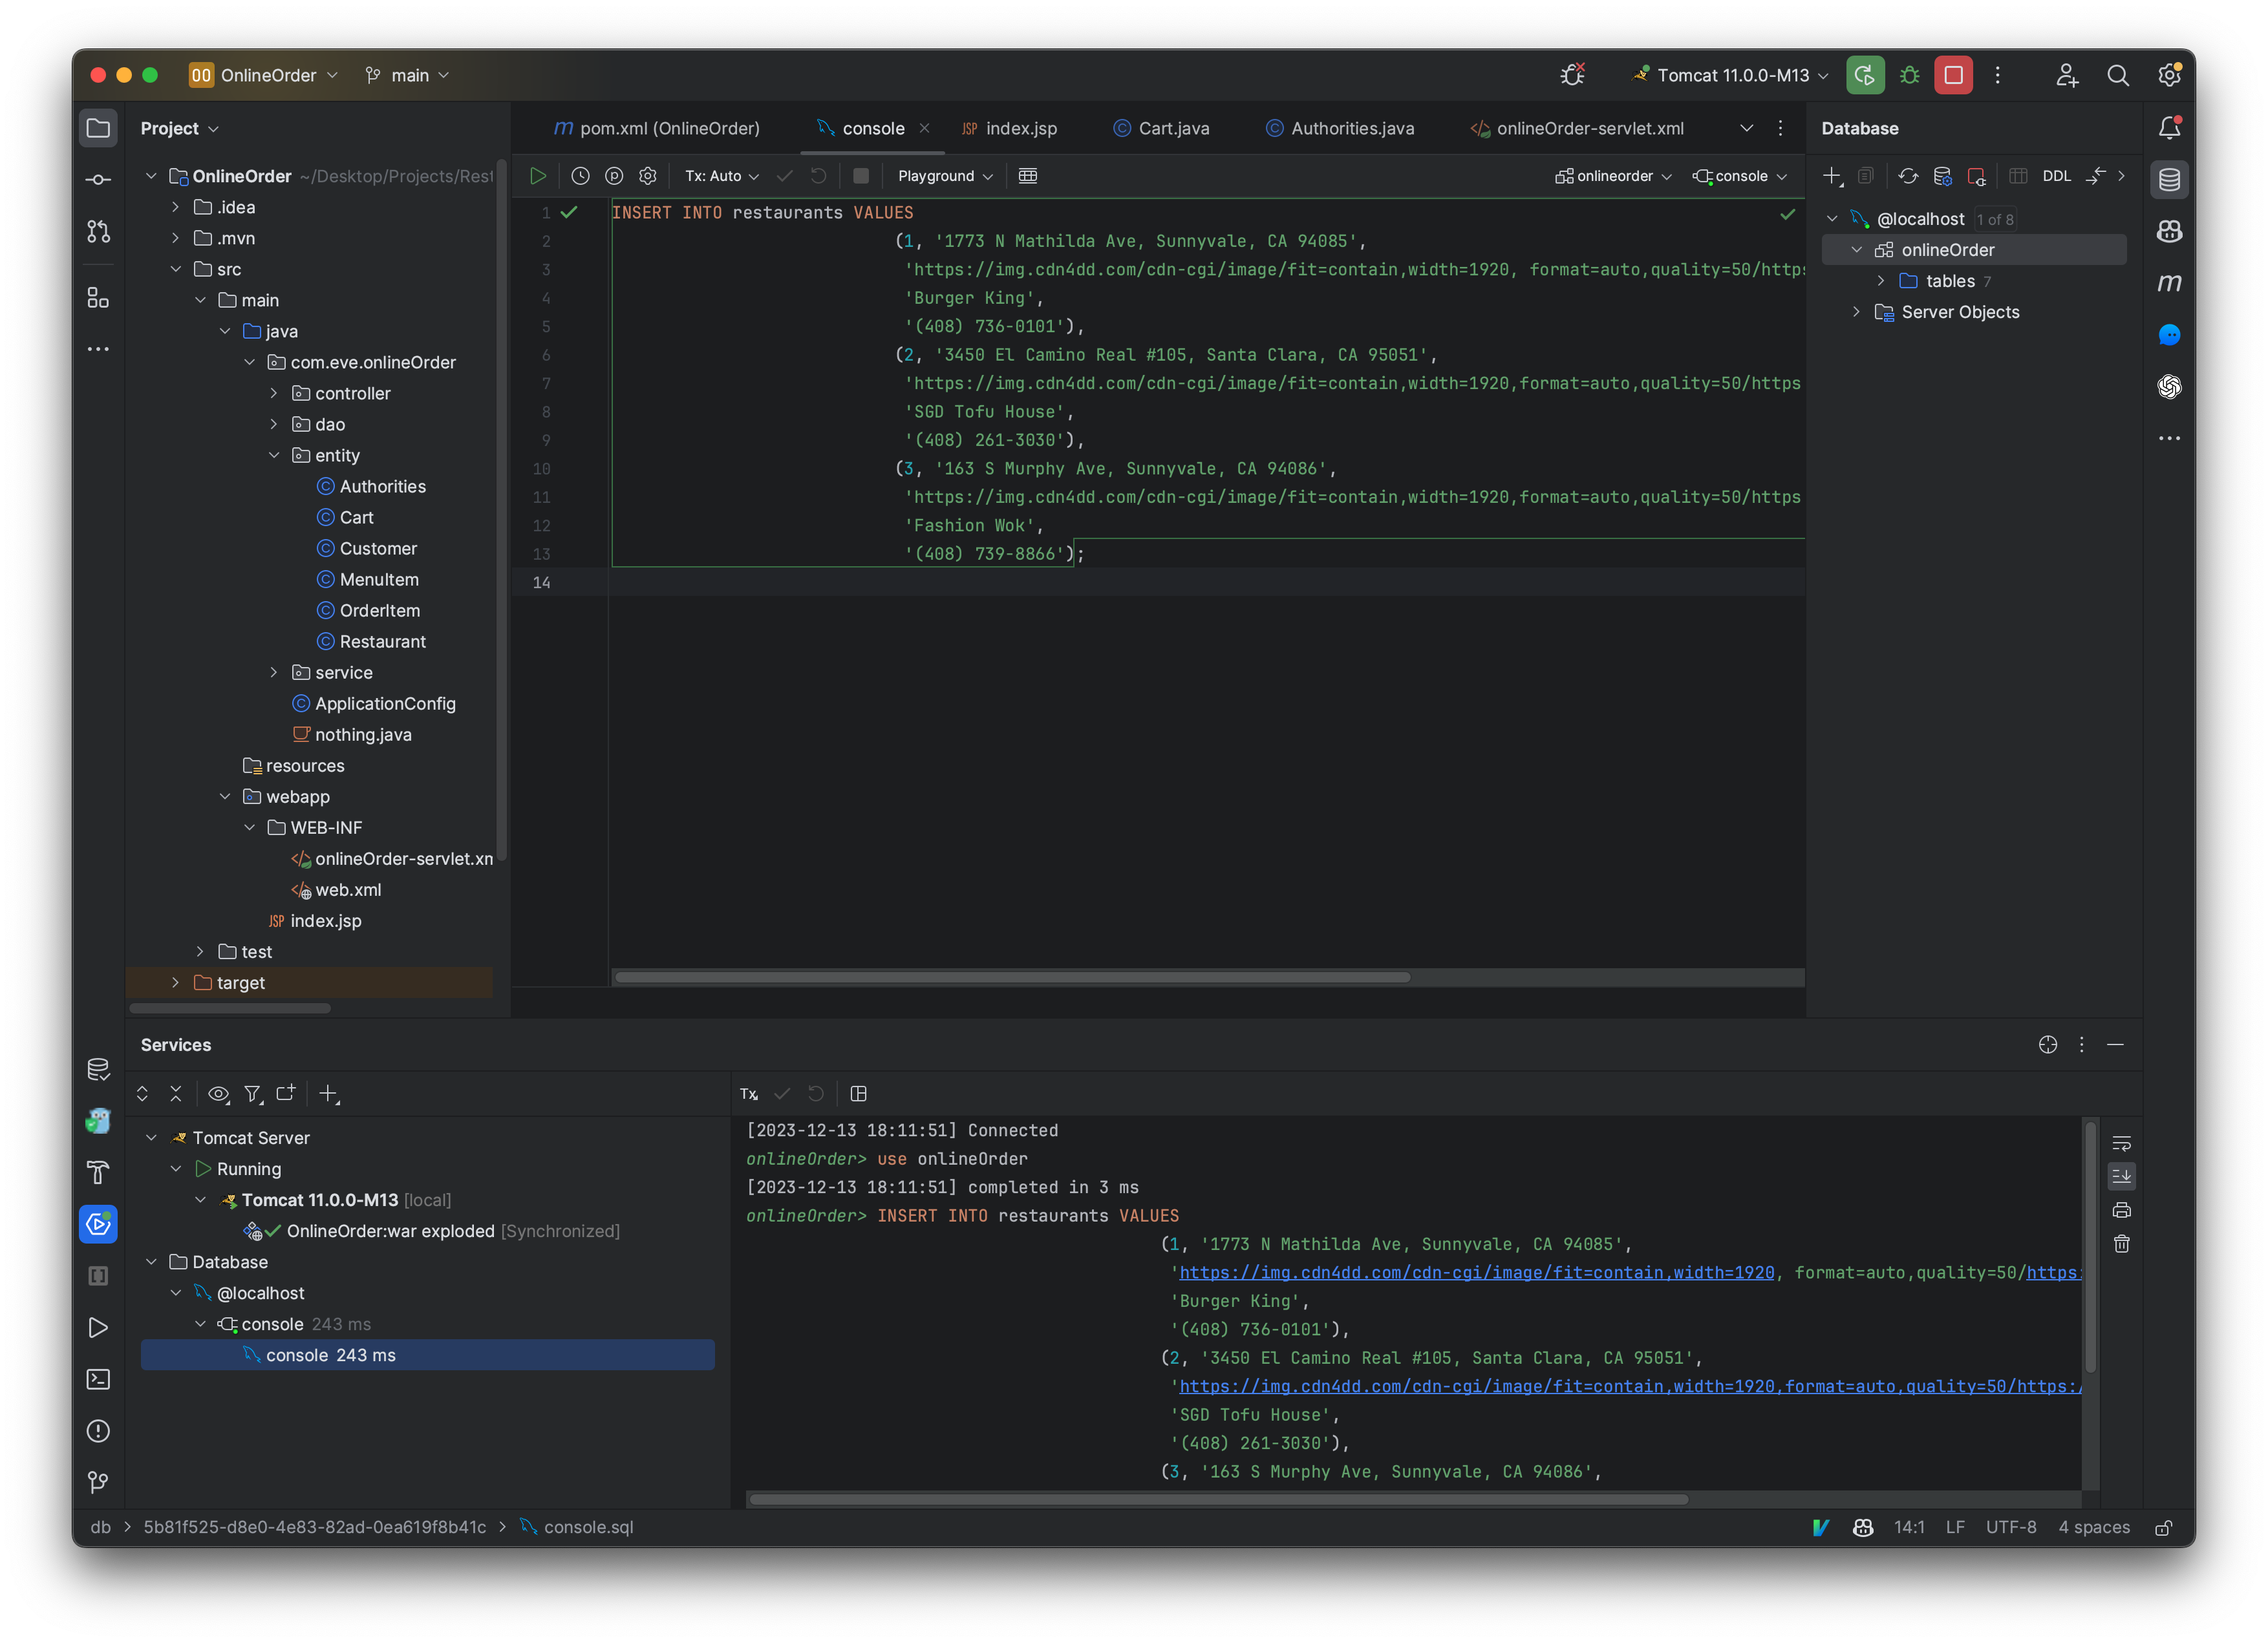The image size is (2268, 1643).
Task: Collapse the Tomcat Server node in Services
Action: coord(152,1137)
